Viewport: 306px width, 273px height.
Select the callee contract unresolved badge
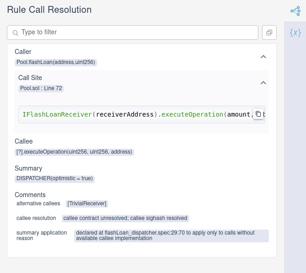[x=125, y=218]
